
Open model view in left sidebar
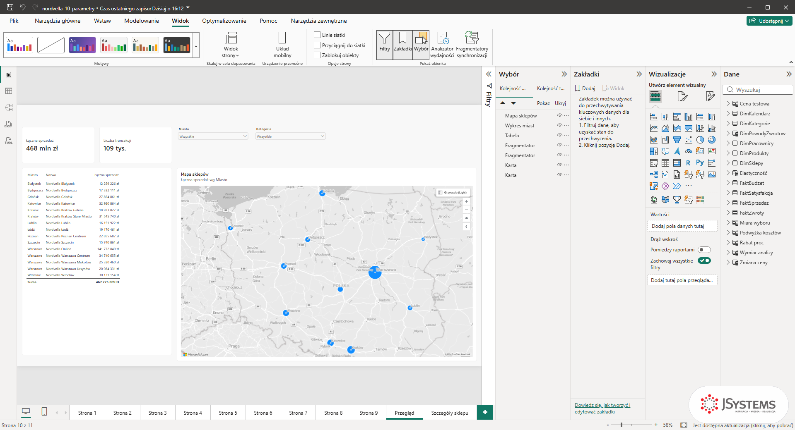click(9, 107)
